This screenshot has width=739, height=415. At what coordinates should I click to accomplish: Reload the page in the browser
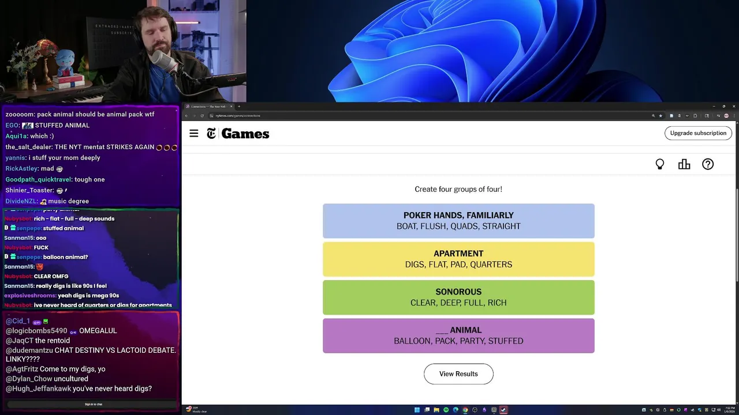(x=201, y=116)
